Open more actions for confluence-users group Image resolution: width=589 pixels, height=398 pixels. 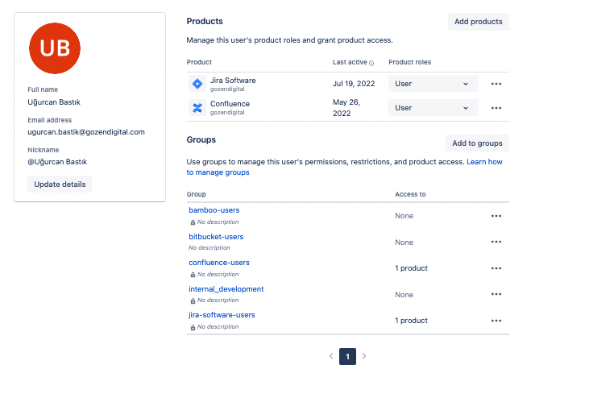(496, 268)
